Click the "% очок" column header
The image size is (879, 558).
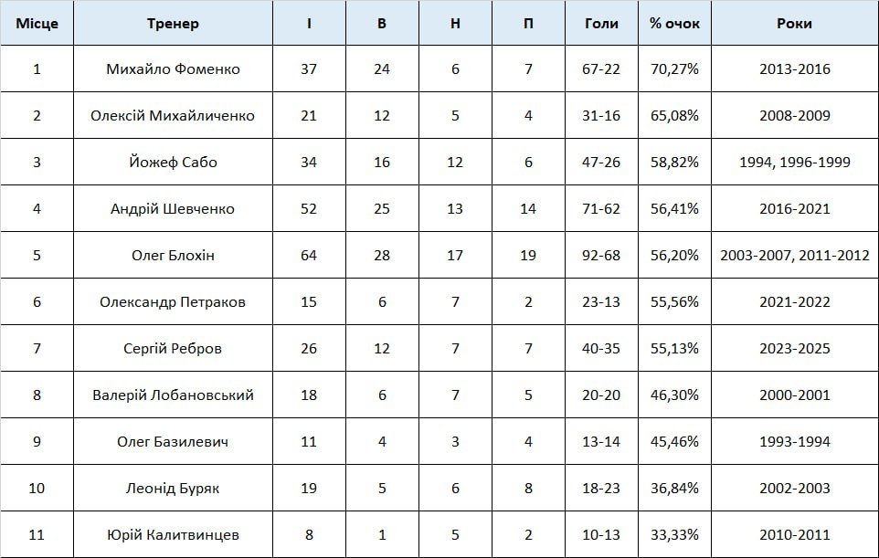point(674,24)
